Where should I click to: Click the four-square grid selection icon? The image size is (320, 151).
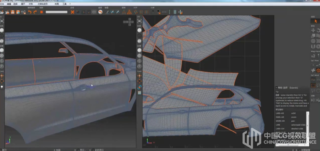[x=94, y=12]
